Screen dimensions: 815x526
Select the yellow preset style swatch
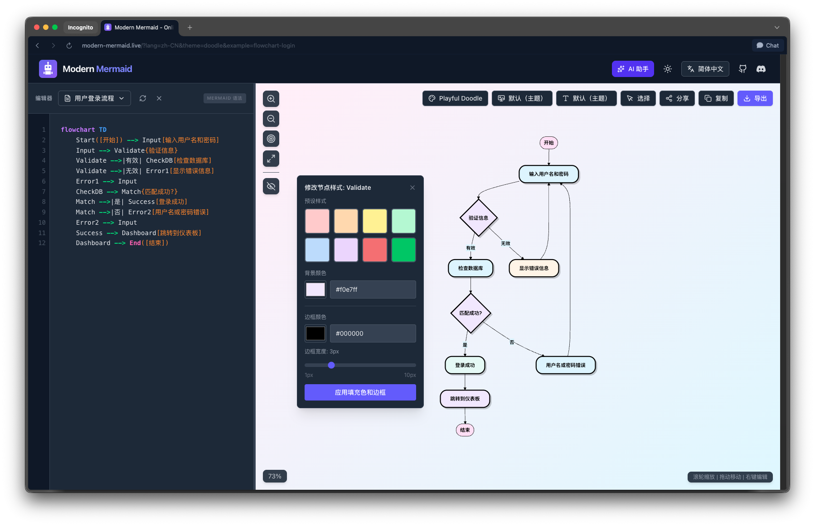(375, 221)
